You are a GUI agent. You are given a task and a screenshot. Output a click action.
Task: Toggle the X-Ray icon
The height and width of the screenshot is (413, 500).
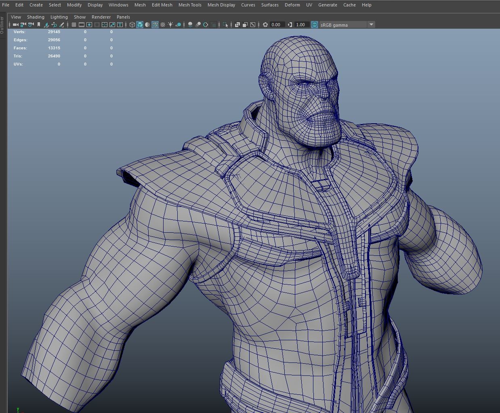click(237, 25)
